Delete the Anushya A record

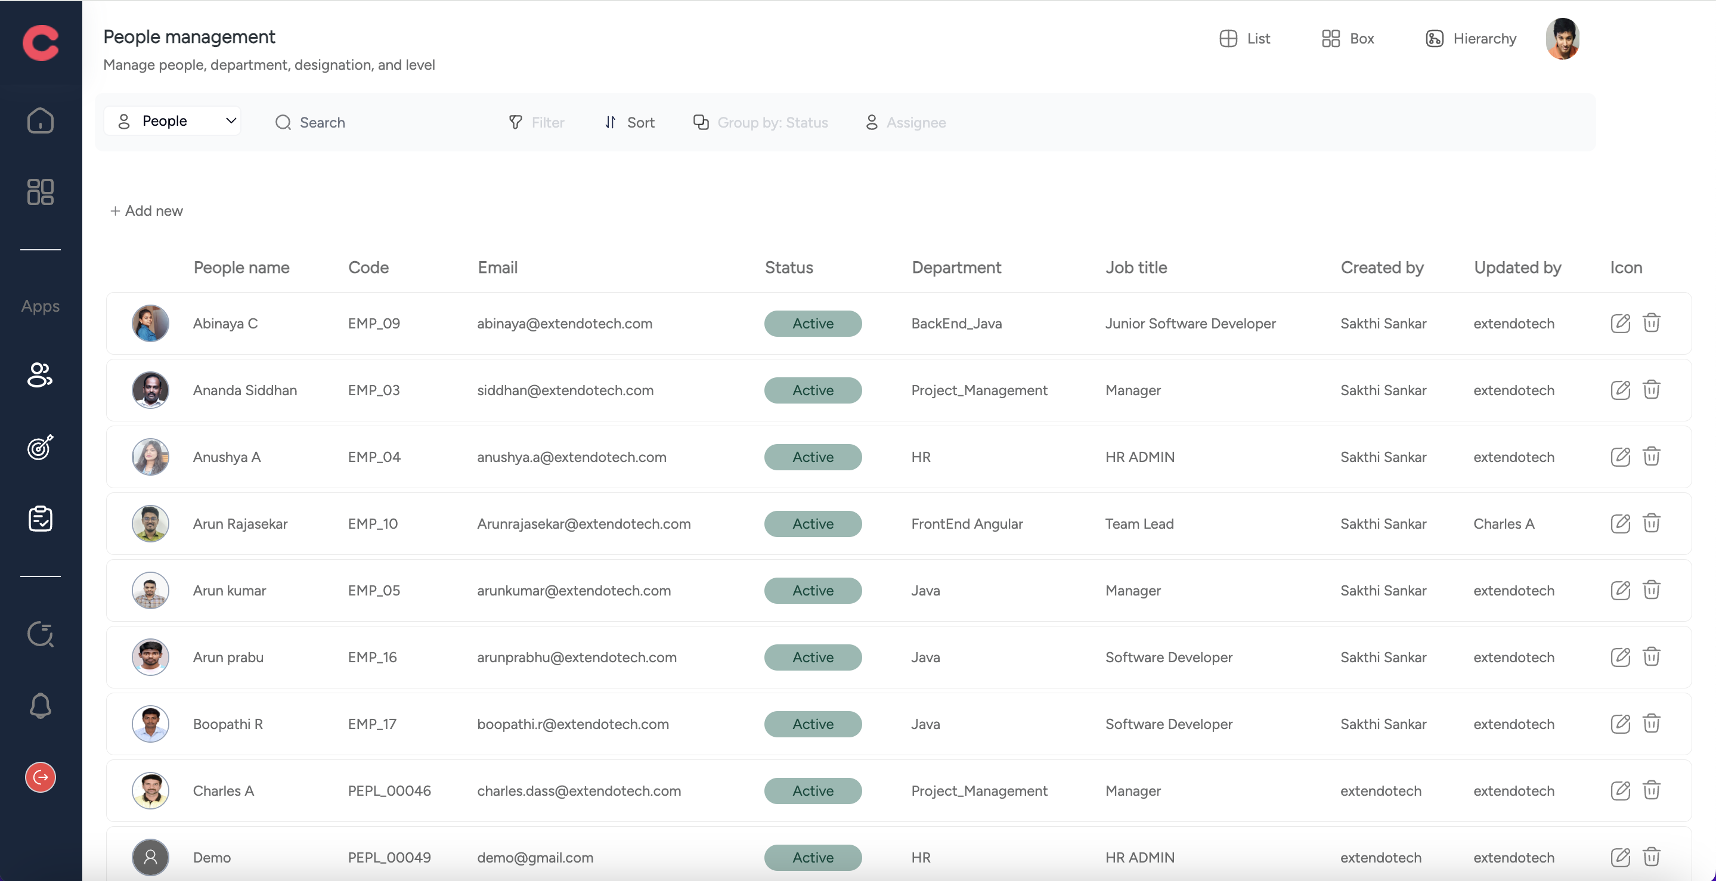pyautogui.click(x=1652, y=457)
